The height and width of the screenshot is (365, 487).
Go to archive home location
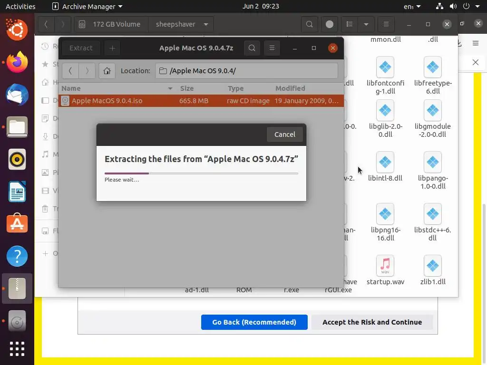click(107, 71)
